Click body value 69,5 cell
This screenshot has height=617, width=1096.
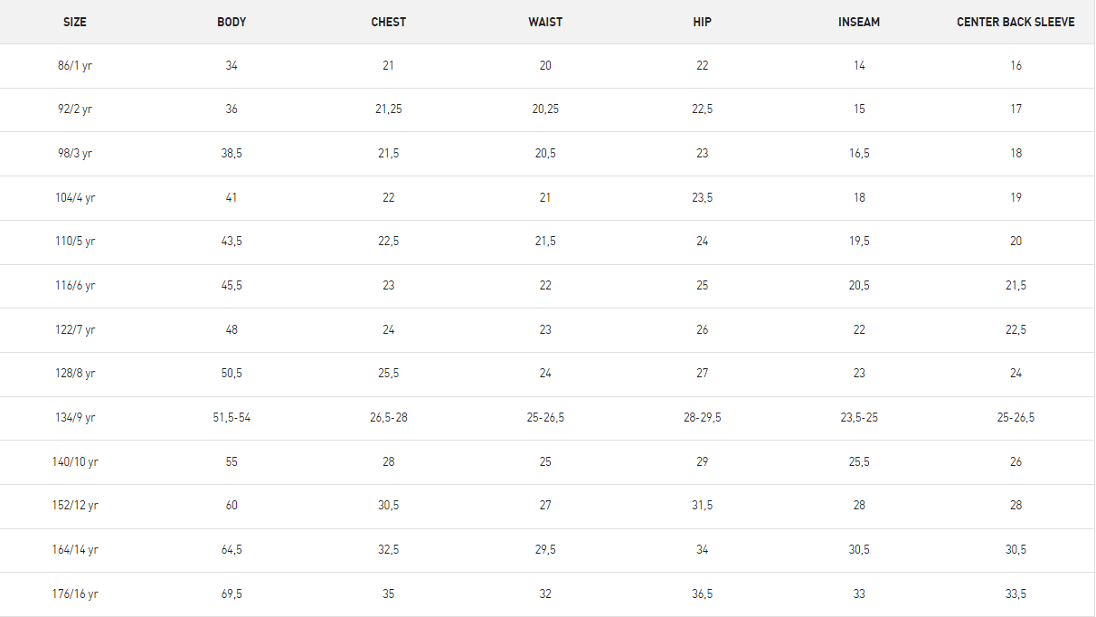coord(231,593)
